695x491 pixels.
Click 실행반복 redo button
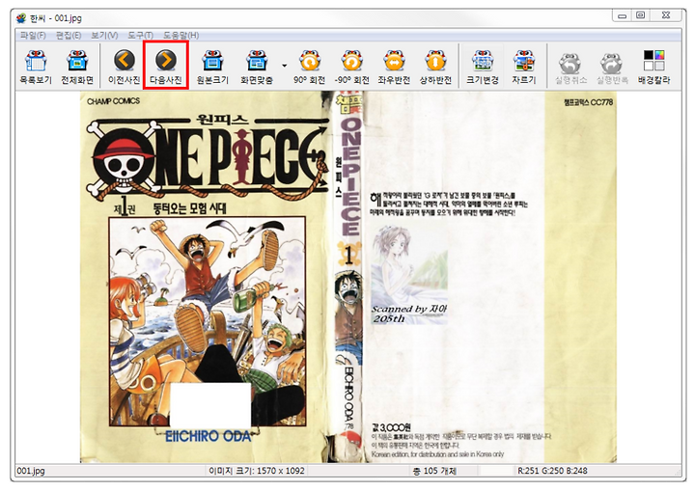(612, 67)
